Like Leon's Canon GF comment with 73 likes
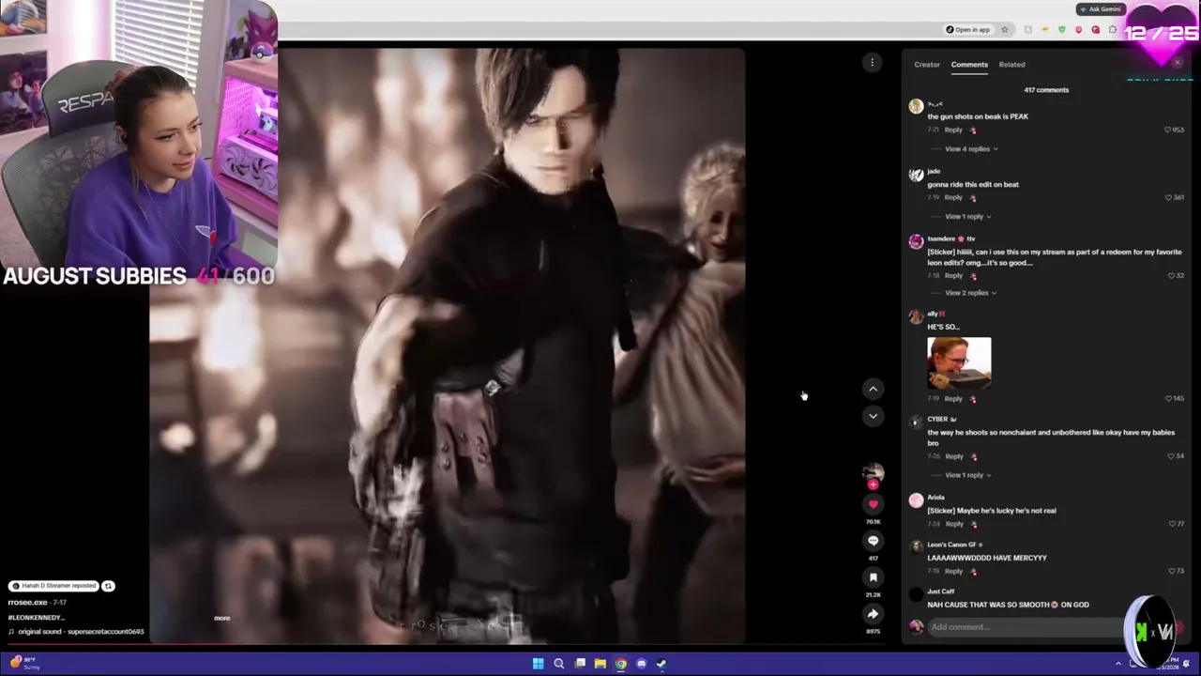1201x676 pixels. coord(1170,571)
